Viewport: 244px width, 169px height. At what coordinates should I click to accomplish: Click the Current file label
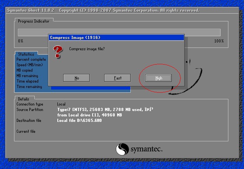26,132
